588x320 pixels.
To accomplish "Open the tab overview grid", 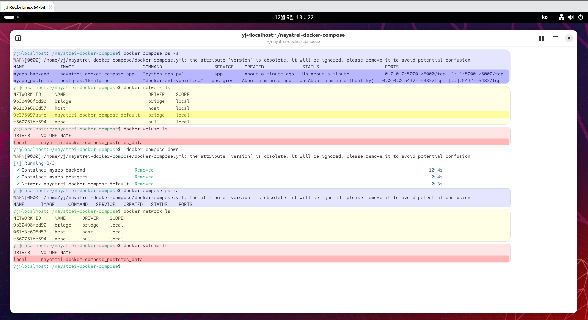I will tap(542, 38).
